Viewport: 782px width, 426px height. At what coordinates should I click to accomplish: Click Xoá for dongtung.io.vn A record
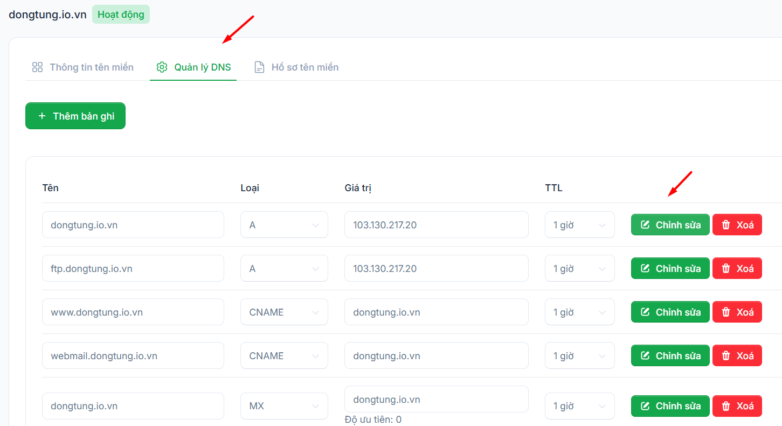[737, 225]
